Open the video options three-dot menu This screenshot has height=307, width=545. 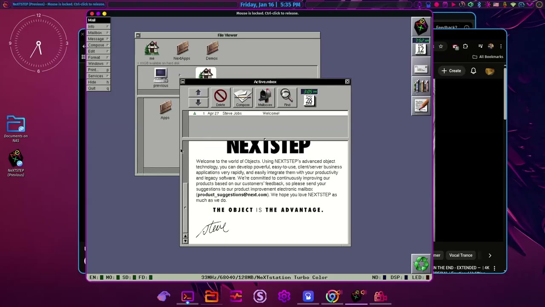click(x=494, y=268)
